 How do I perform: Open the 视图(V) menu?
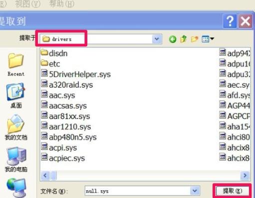28,4
